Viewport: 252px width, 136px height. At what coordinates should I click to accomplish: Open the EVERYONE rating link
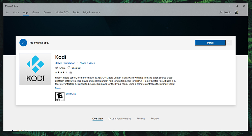71,94
